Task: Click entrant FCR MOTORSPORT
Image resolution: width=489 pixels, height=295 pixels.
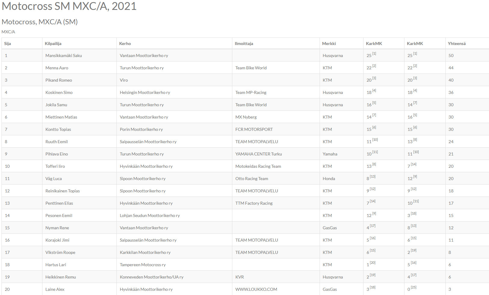Action: click(254, 129)
